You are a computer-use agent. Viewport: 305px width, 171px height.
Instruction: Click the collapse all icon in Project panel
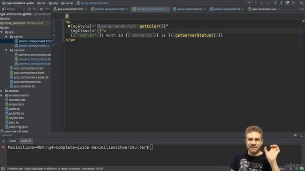tap(34, 9)
